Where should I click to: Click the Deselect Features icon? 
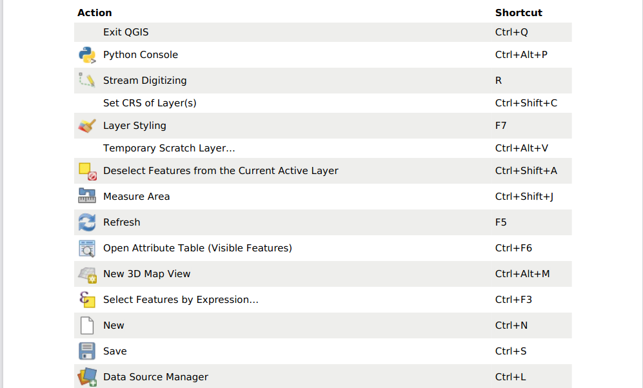point(87,171)
